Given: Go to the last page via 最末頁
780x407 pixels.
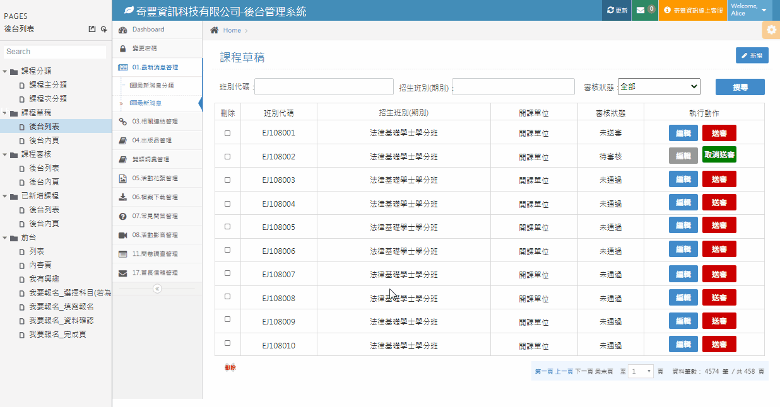Looking at the screenshot, I should coord(603,372).
